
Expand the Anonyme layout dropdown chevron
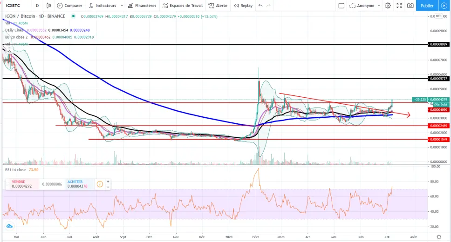pos(379,6)
